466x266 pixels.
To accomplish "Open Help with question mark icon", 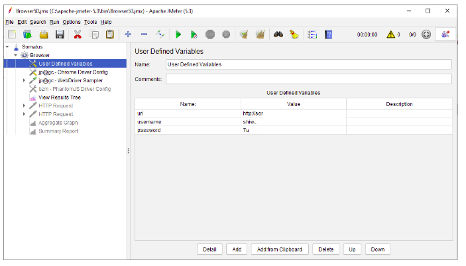I will coord(328,34).
